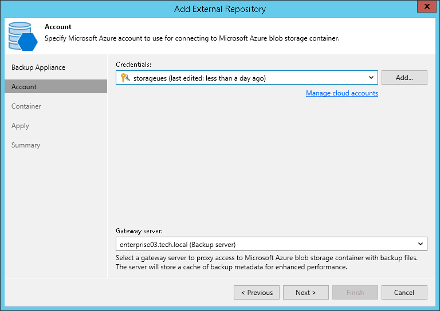Open Manage cloud accounts link
440x311 pixels.
(342, 93)
